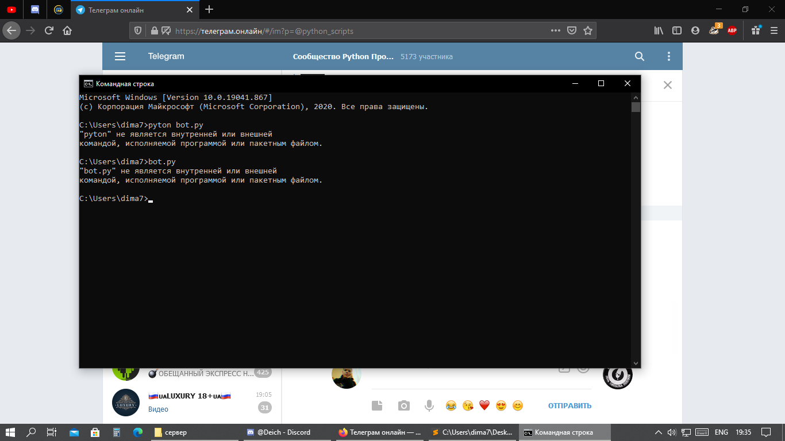Switch to the YouTube pinned tab

click(11, 10)
